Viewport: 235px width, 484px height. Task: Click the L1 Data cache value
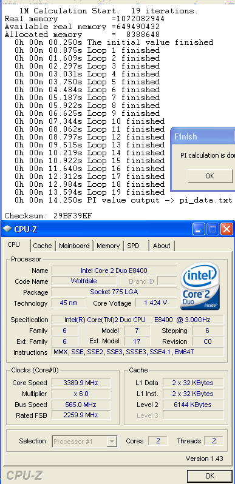[193, 383]
